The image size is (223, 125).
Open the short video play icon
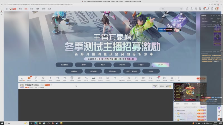point(165,78)
